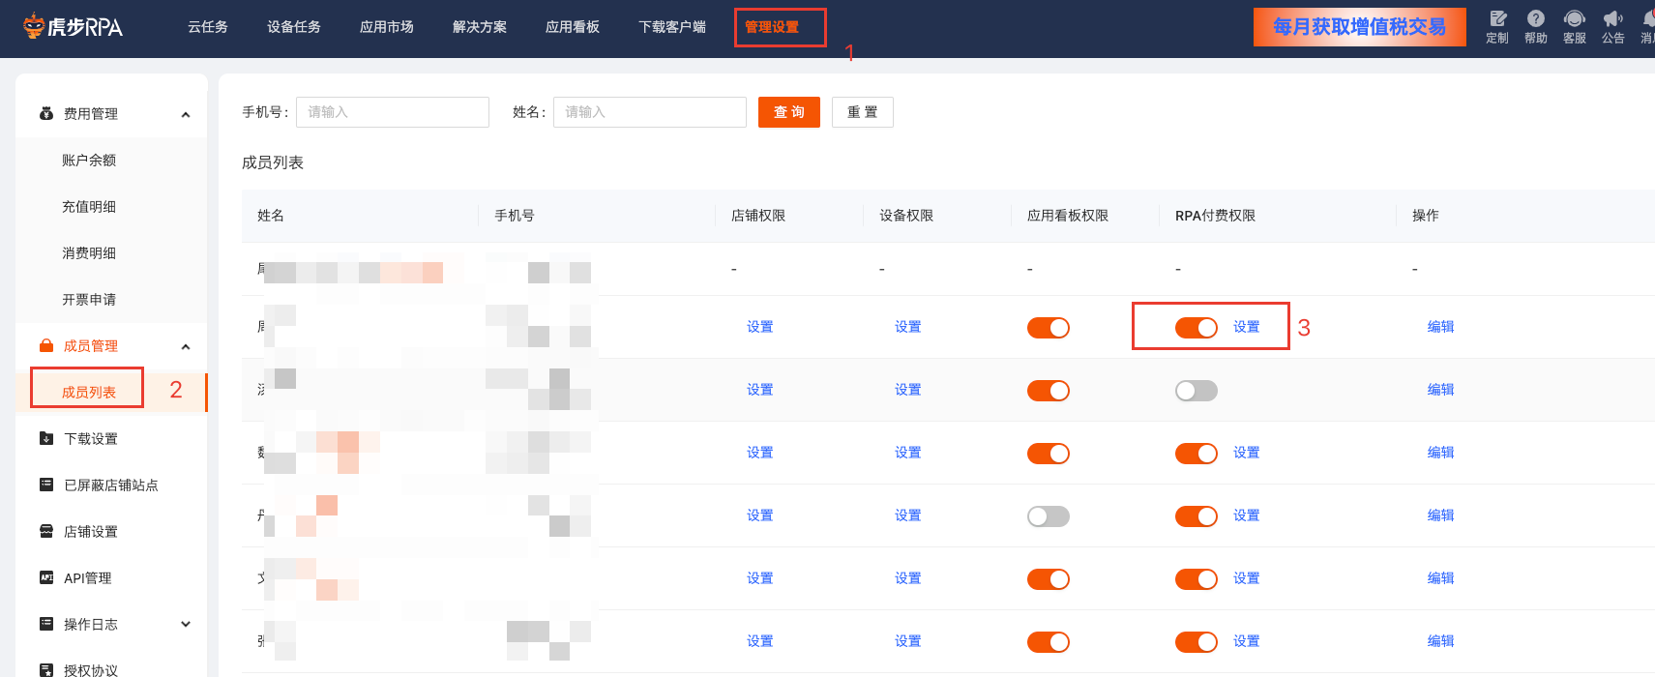This screenshot has width=1655, height=677.
Task: Enable the switched-off RPA付费权限 toggle
Action: 1197,391
